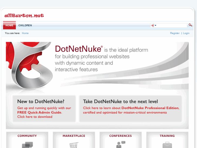
Task: Open the CHILDREN menu item
Action: 25,25
